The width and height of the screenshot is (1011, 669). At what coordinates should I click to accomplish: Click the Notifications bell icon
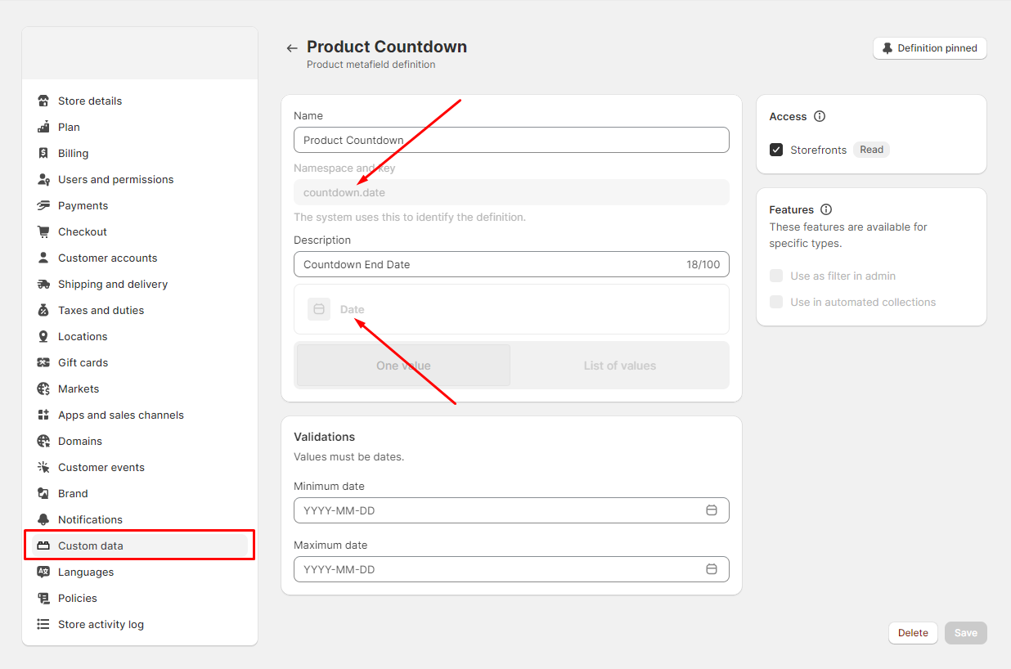coord(43,519)
